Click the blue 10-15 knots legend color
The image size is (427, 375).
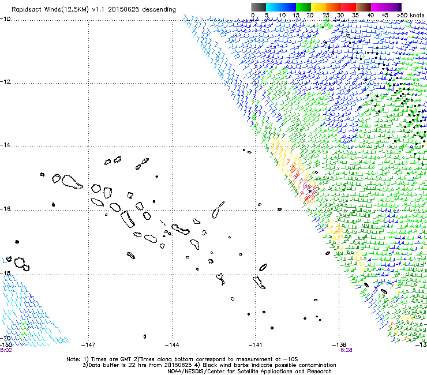point(289,7)
